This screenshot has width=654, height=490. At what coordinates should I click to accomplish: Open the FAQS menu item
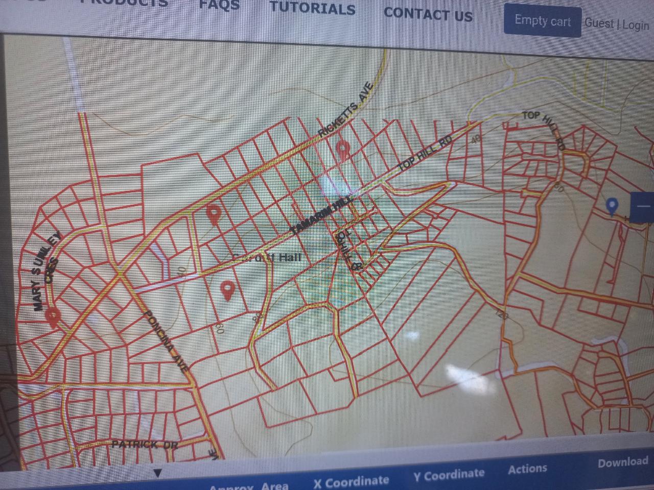(219, 5)
